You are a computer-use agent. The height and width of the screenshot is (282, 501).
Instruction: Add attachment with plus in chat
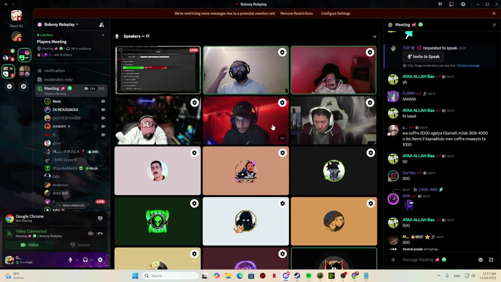(393, 260)
